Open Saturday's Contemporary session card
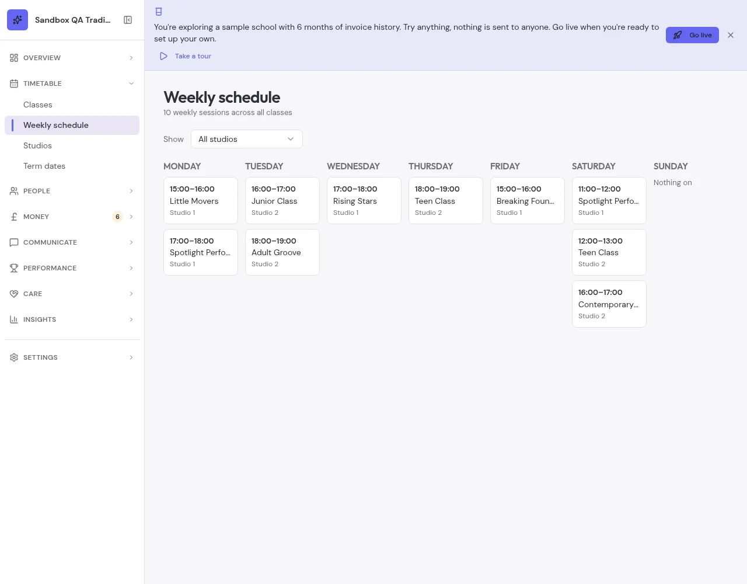747x584 pixels. point(609,304)
